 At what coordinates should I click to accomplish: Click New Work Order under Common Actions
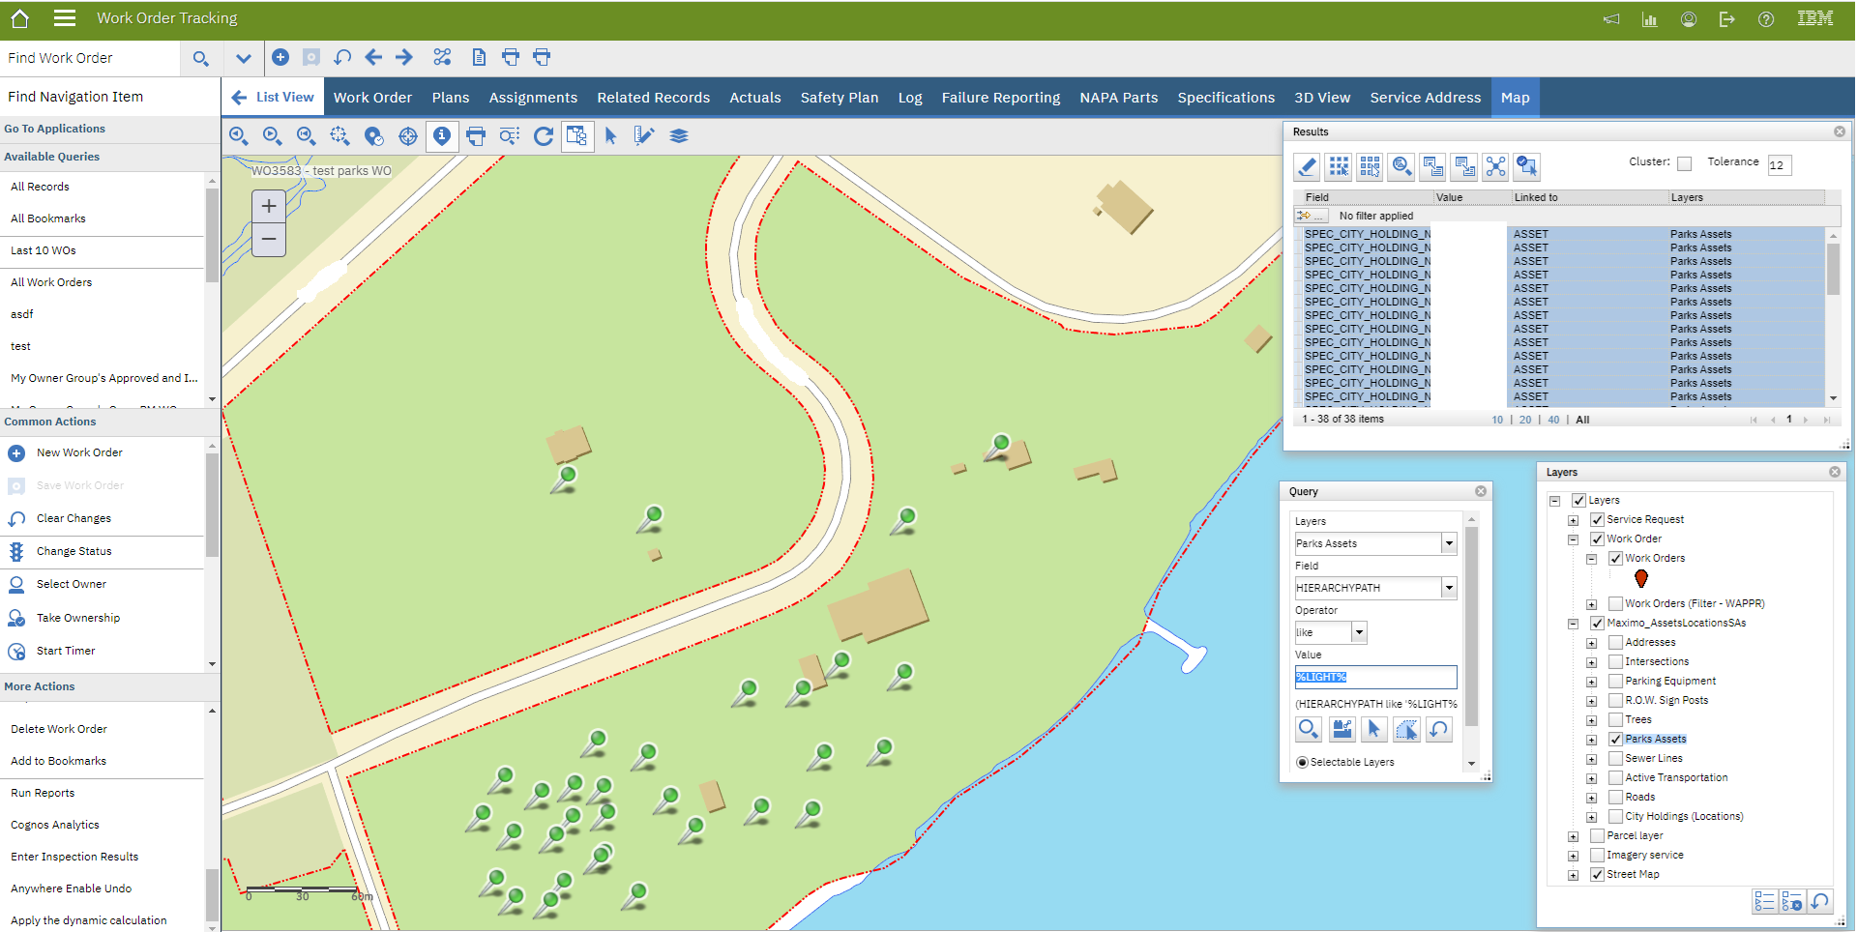tap(78, 452)
